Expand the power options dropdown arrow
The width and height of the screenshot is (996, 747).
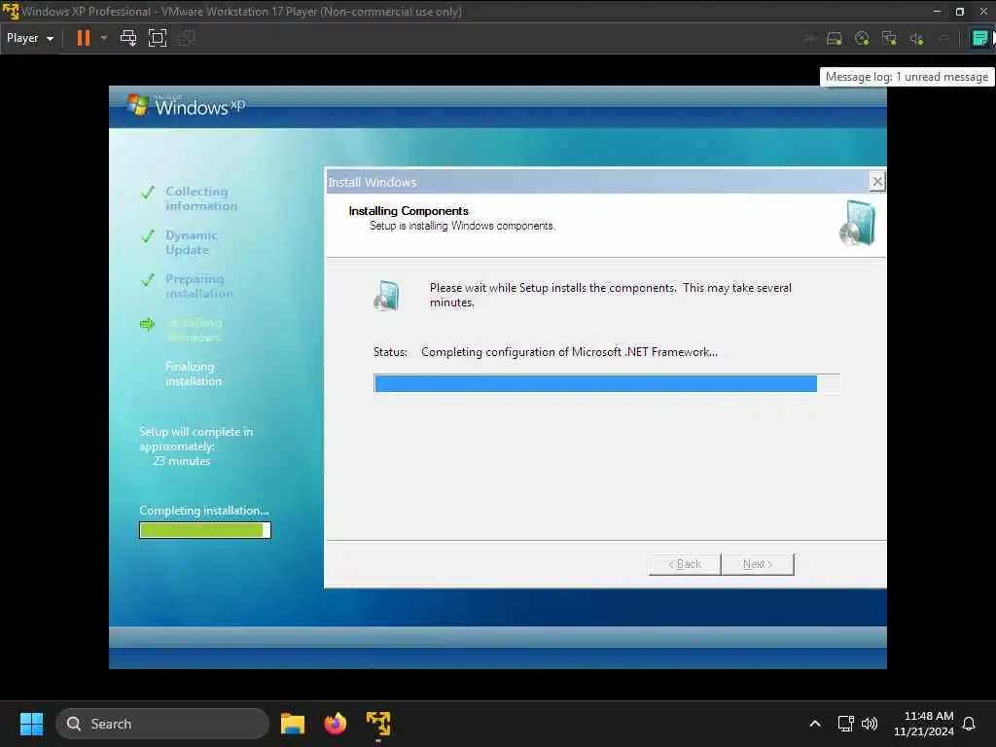pos(103,38)
